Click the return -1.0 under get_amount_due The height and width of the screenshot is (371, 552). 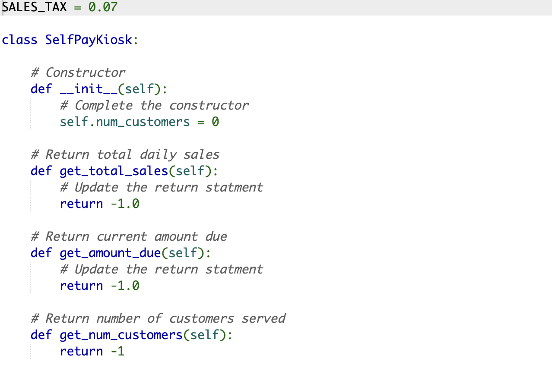pos(100,286)
